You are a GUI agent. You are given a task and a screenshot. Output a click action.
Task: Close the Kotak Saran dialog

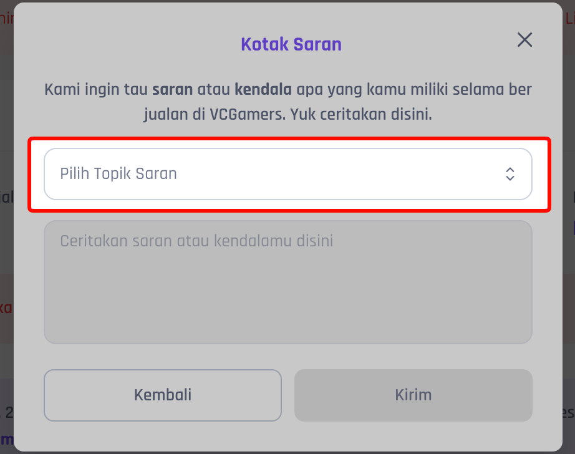click(x=524, y=40)
